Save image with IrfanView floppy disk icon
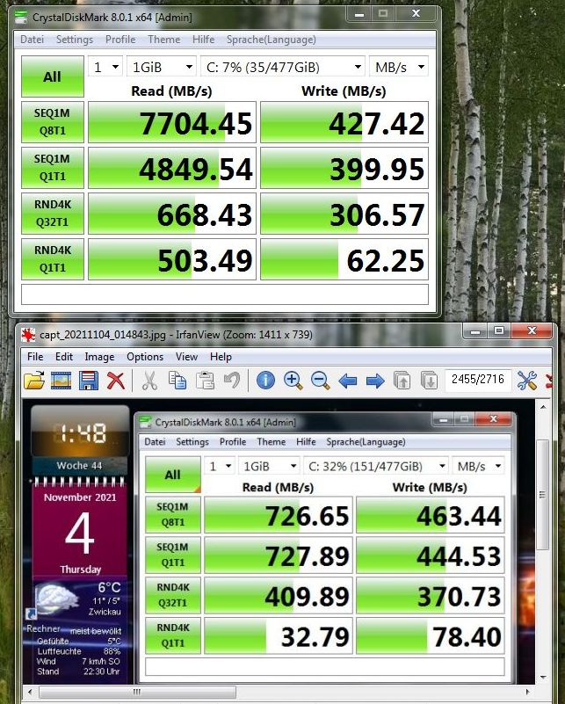This screenshot has width=565, height=704. point(89,381)
